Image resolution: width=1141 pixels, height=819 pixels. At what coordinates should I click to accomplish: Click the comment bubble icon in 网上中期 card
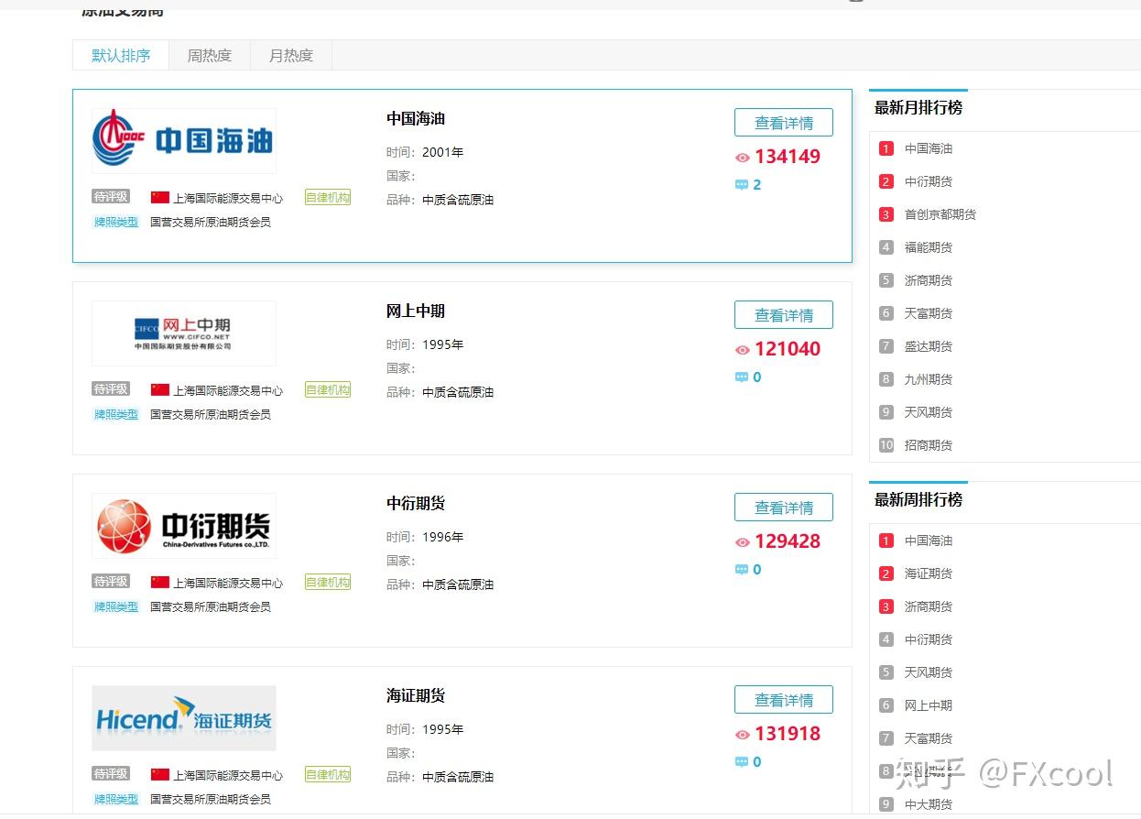[742, 377]
